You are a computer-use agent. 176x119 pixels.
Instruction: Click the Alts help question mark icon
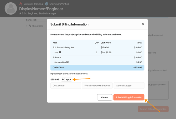coord(60,52)
